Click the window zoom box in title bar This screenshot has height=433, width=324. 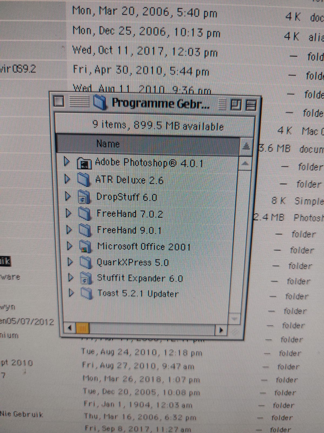click(x=235, y=105)
